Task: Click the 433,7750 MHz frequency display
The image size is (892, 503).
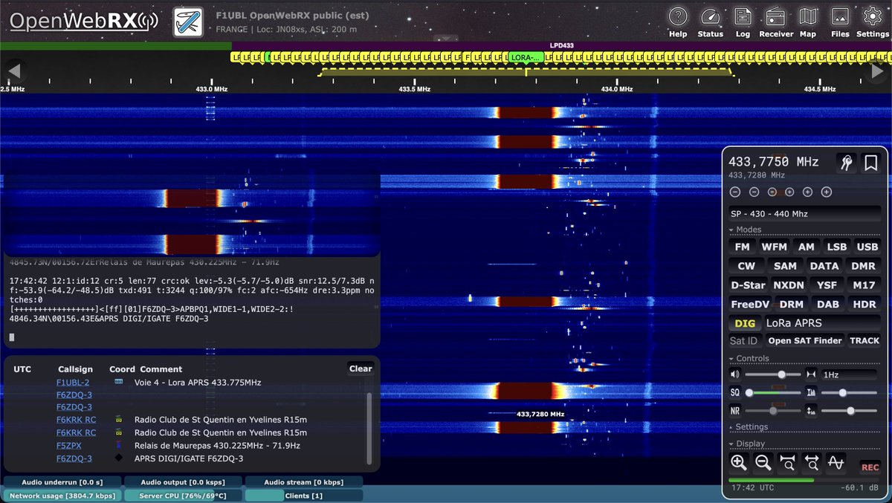Action: tap(773, 162)
